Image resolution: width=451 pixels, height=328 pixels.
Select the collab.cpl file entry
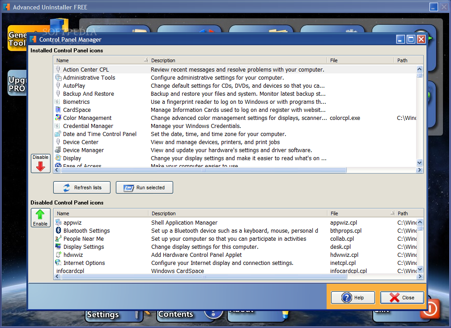342,239
